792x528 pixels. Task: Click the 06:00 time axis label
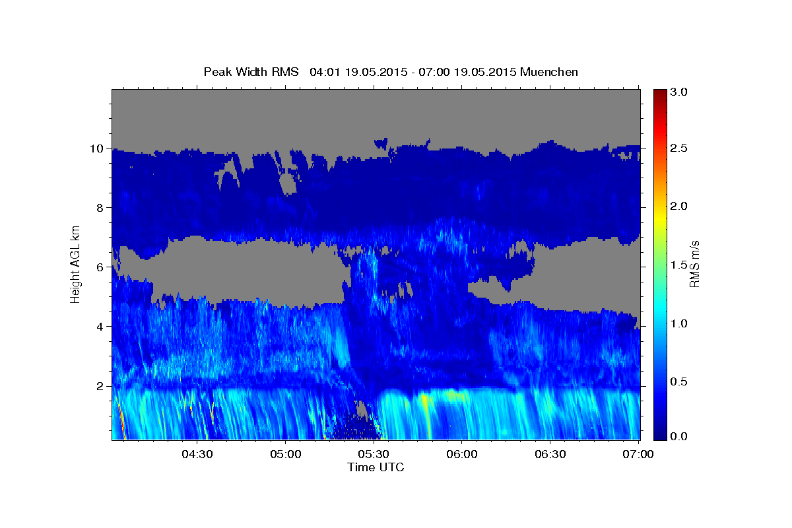tap(462, 454)
